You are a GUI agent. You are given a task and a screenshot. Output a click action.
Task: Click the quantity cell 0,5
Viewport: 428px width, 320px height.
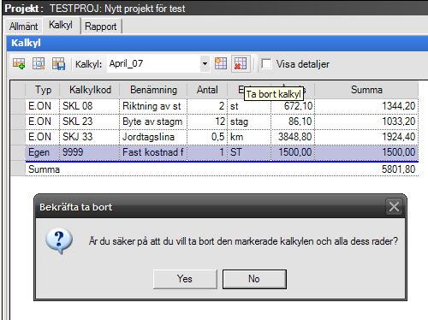pos(207,137)
